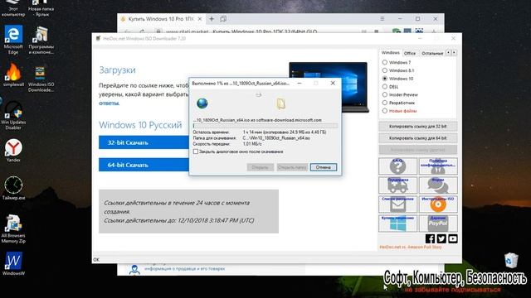Open a new tab in the browser window
Screen dimensions: 531x298
tap(212, 19)
